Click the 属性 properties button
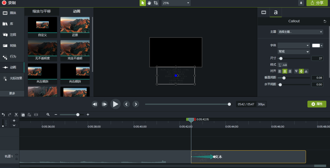The image size is (330, 168). (317, 104)
